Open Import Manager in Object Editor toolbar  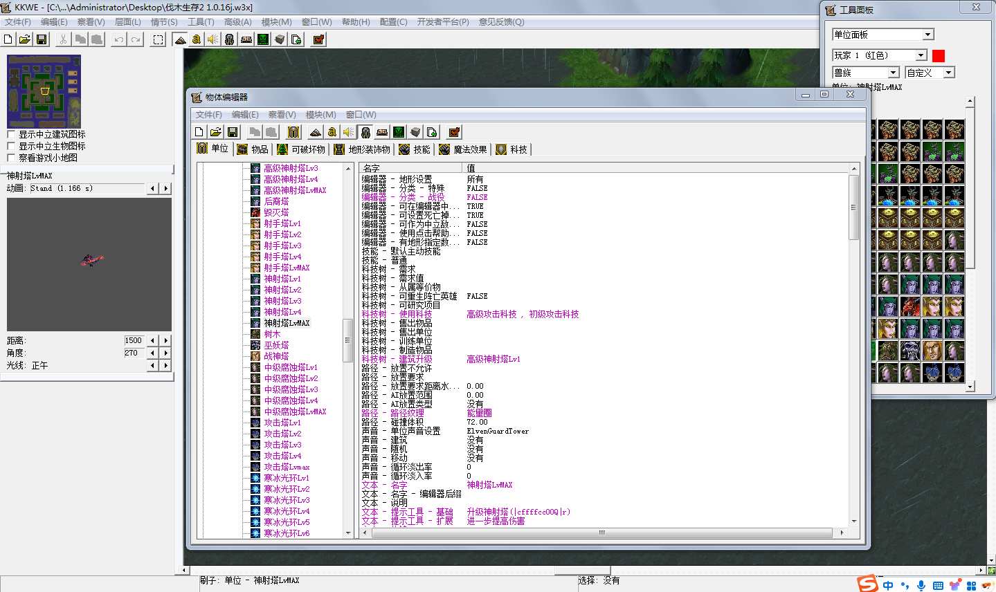click(432, 132)
